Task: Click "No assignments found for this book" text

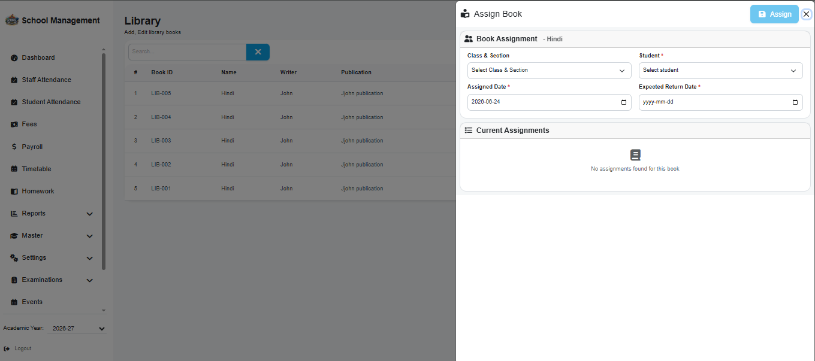Action: [x=635, y=169]
